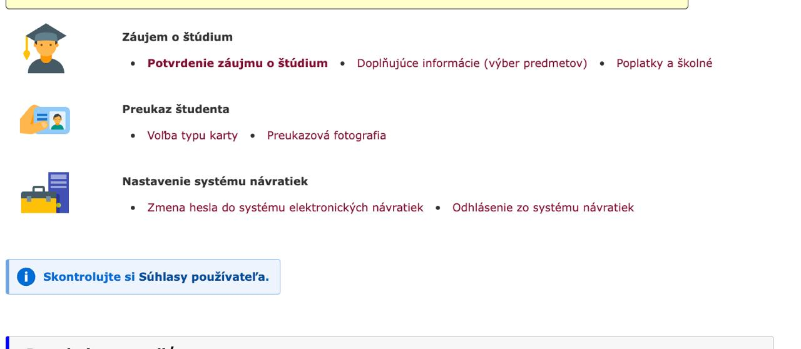Open Potvrdenie záujmu o štúdium
This screenshot has height=349, width=801.
pos(237,63)
